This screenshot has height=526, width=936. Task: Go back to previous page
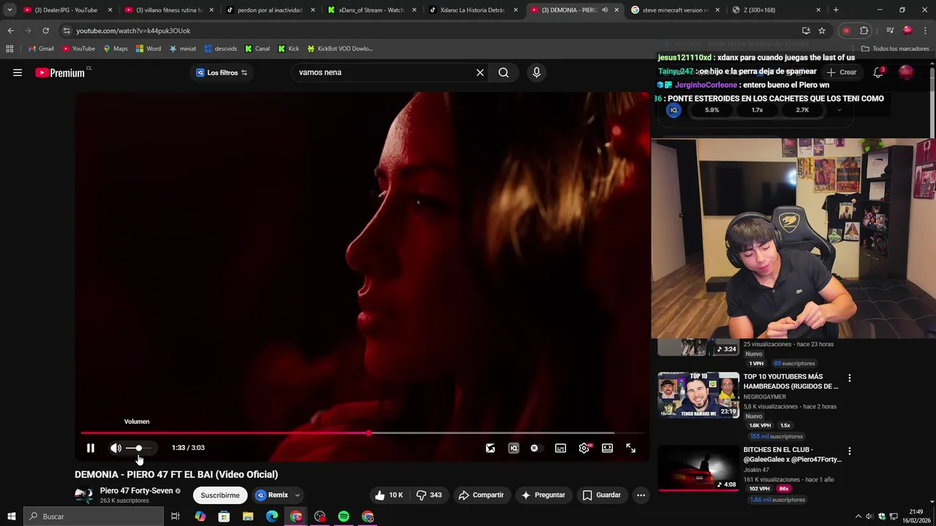click(10, 31)
